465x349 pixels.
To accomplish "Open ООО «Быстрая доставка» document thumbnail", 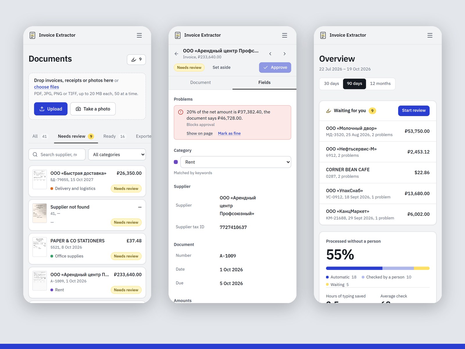I will [x=40, y=179].
